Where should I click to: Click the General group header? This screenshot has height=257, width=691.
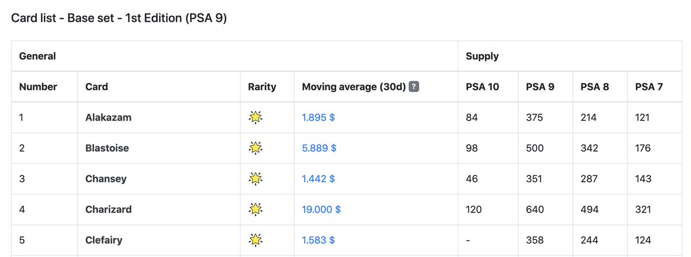click(x=37, y=56)
